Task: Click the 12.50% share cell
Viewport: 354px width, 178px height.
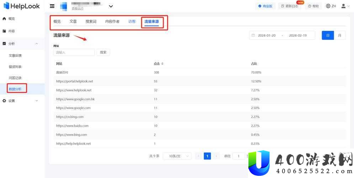Action: (256, 81)
